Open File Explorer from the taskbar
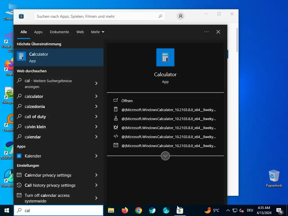The image size is (288, 216). (x=111, y=210)
